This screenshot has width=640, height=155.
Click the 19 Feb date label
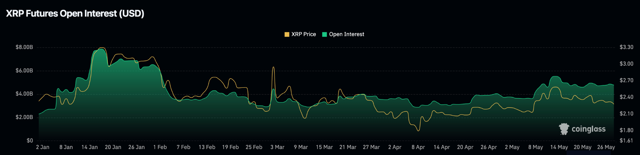click(230, 147)
